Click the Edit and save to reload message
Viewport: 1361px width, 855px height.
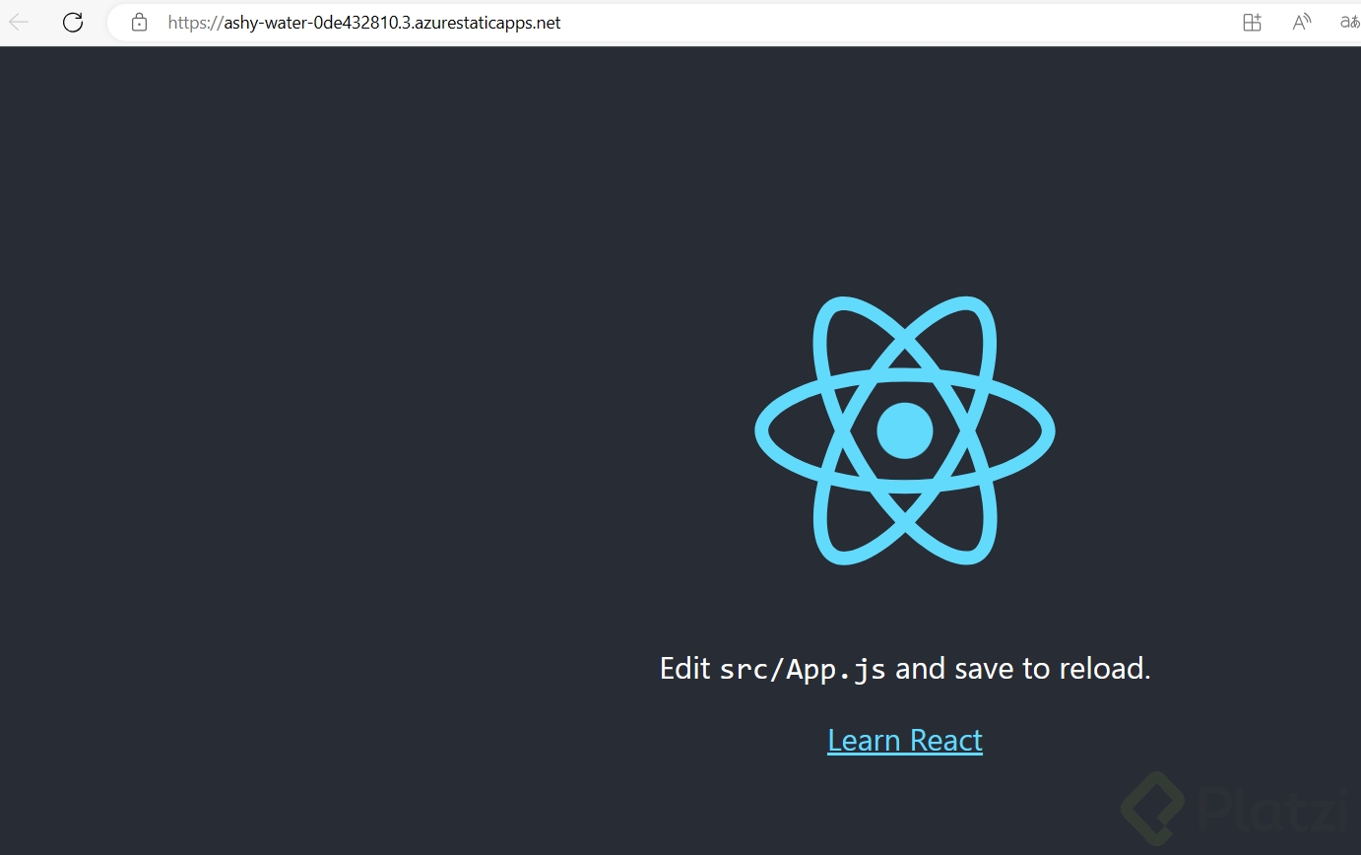(x=905, y=668)
